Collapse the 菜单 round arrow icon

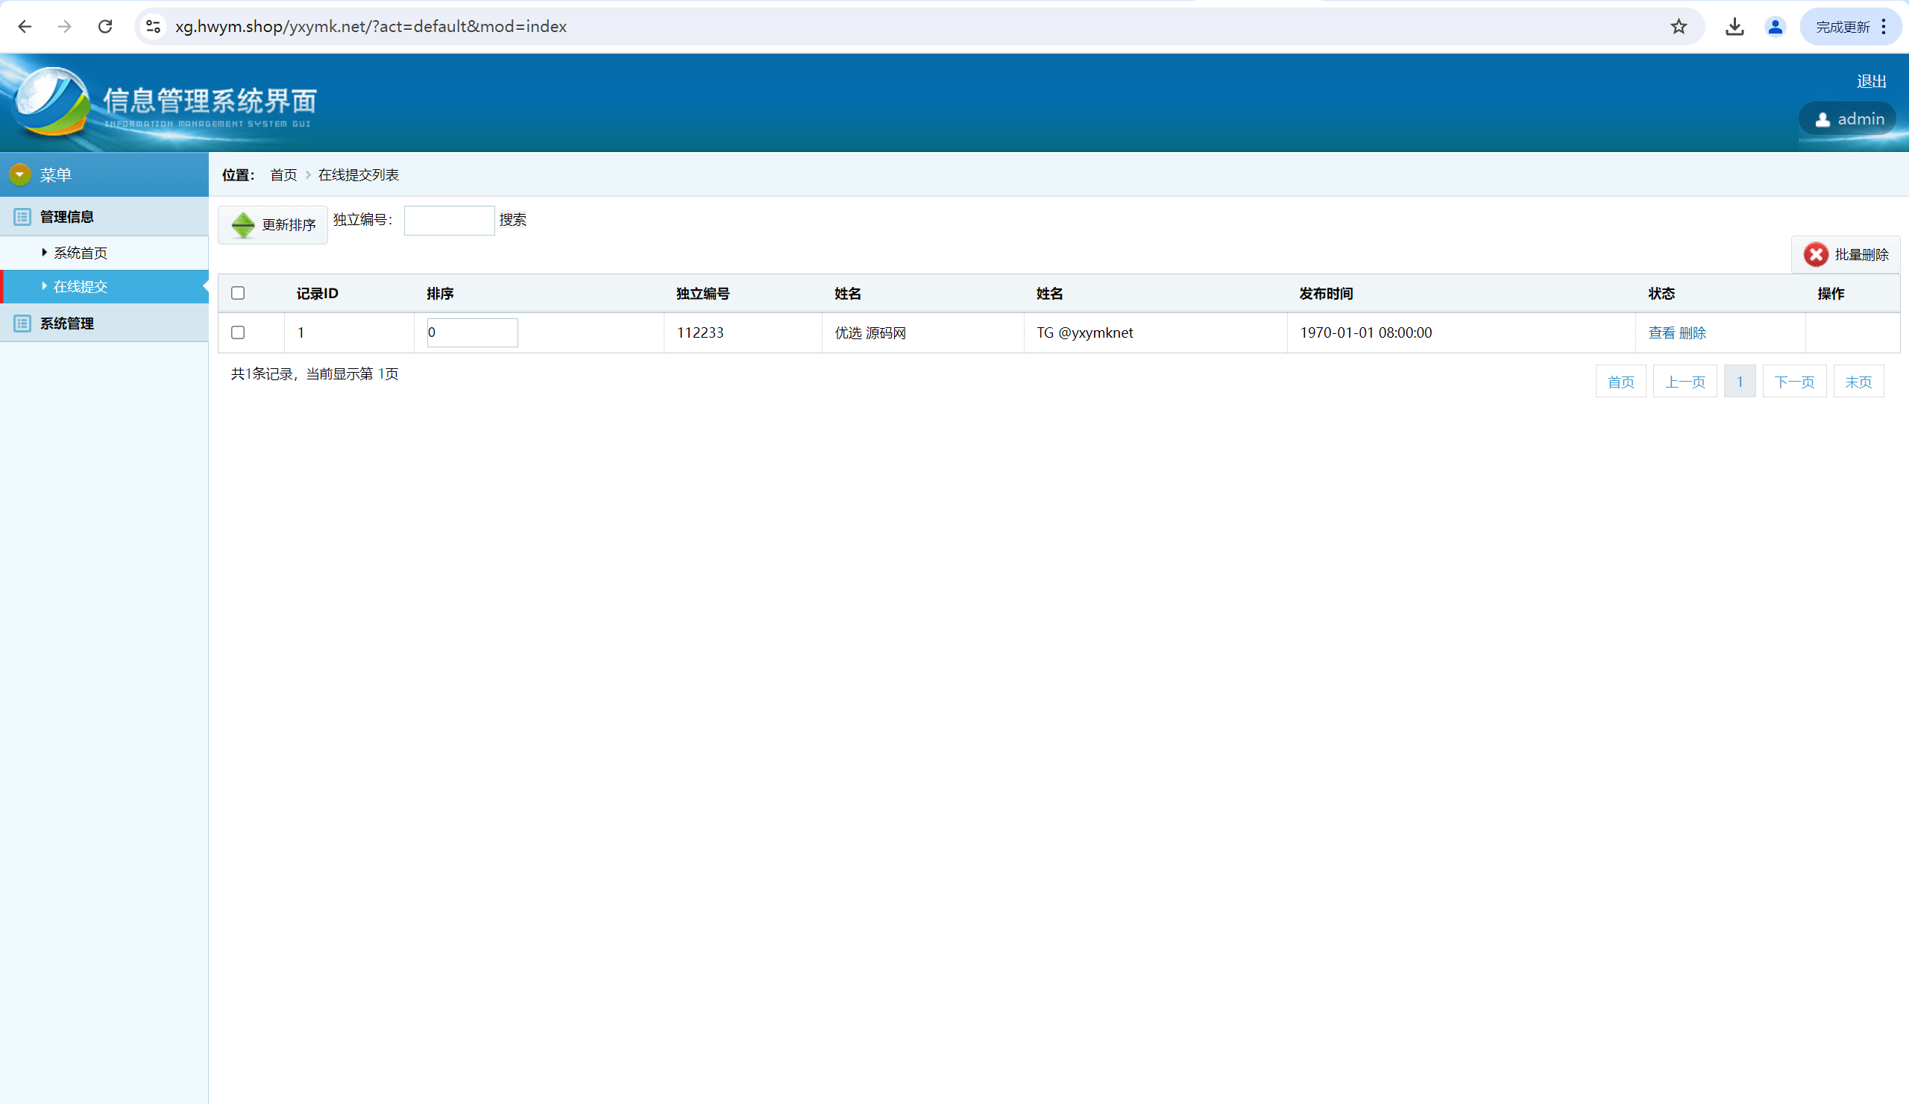pyautogui.click(x=19, y=175)
